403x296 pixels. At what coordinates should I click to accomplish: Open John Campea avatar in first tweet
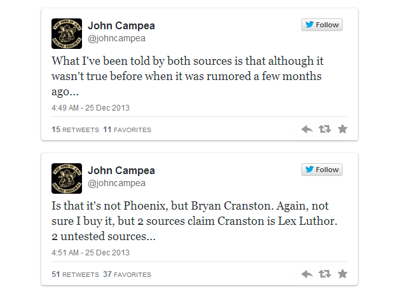pos(67,34)
